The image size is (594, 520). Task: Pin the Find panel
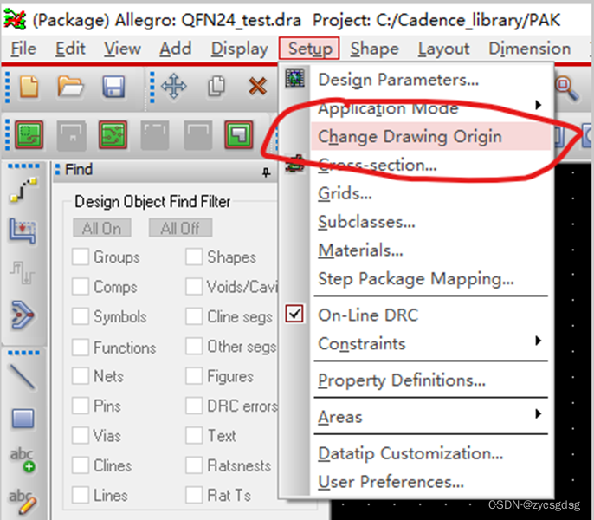266,172
